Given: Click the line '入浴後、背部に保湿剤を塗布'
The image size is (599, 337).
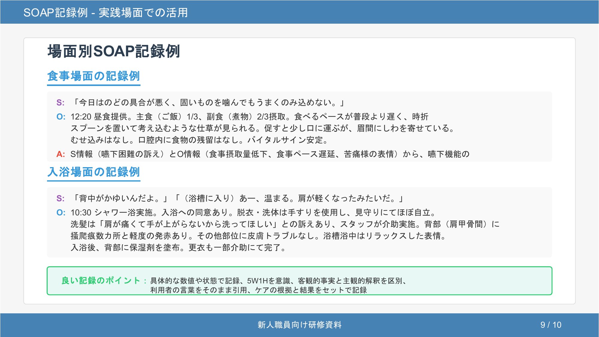Looking at the screenshot, I should click(179, 248).
